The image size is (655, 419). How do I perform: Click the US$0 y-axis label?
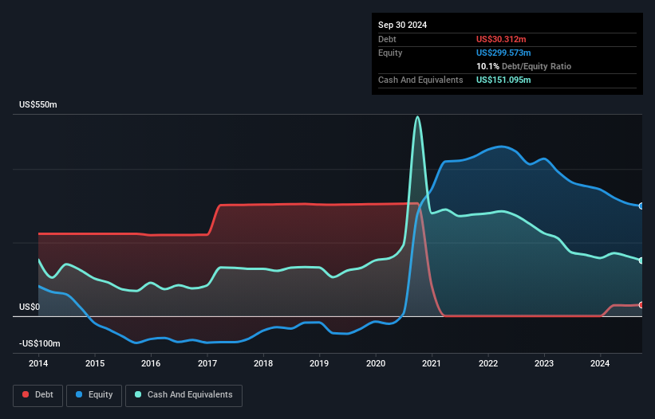pos(30,307)
